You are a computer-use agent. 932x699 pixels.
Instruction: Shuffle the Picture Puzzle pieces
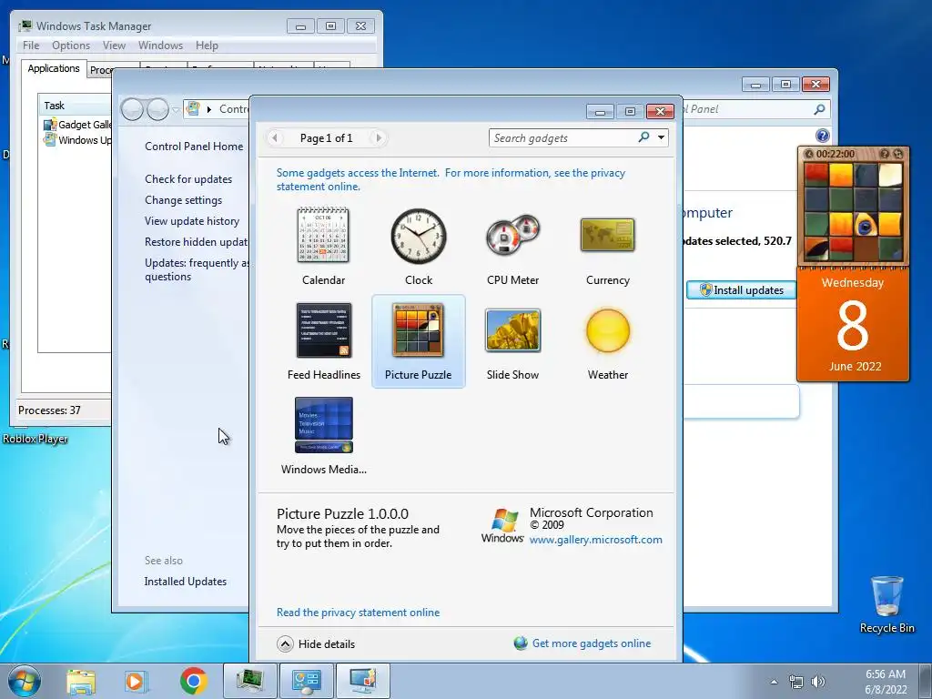[898, 154]
